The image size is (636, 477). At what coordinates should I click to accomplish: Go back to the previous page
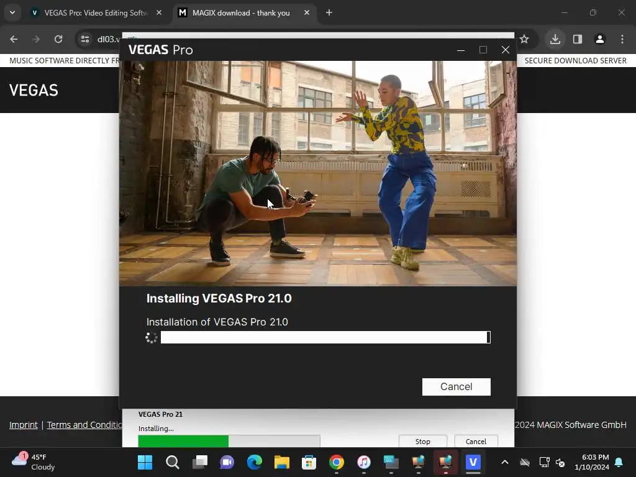coord(14,39)
